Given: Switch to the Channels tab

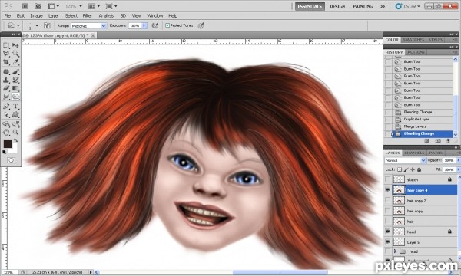Looking at the screenshot, I should 414,153.
